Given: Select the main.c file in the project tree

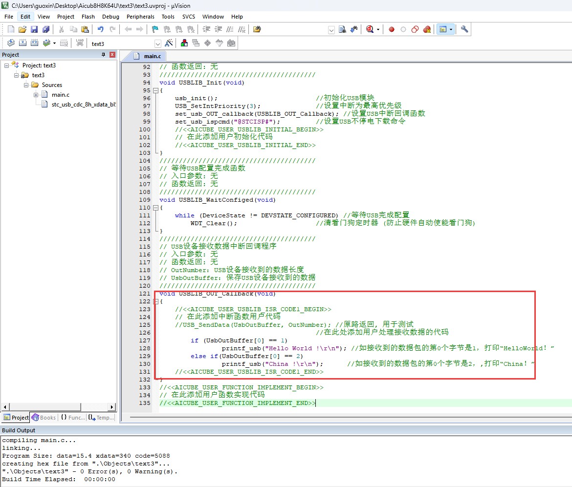Looking at the screenshot, I should click(x=61, y=95).
